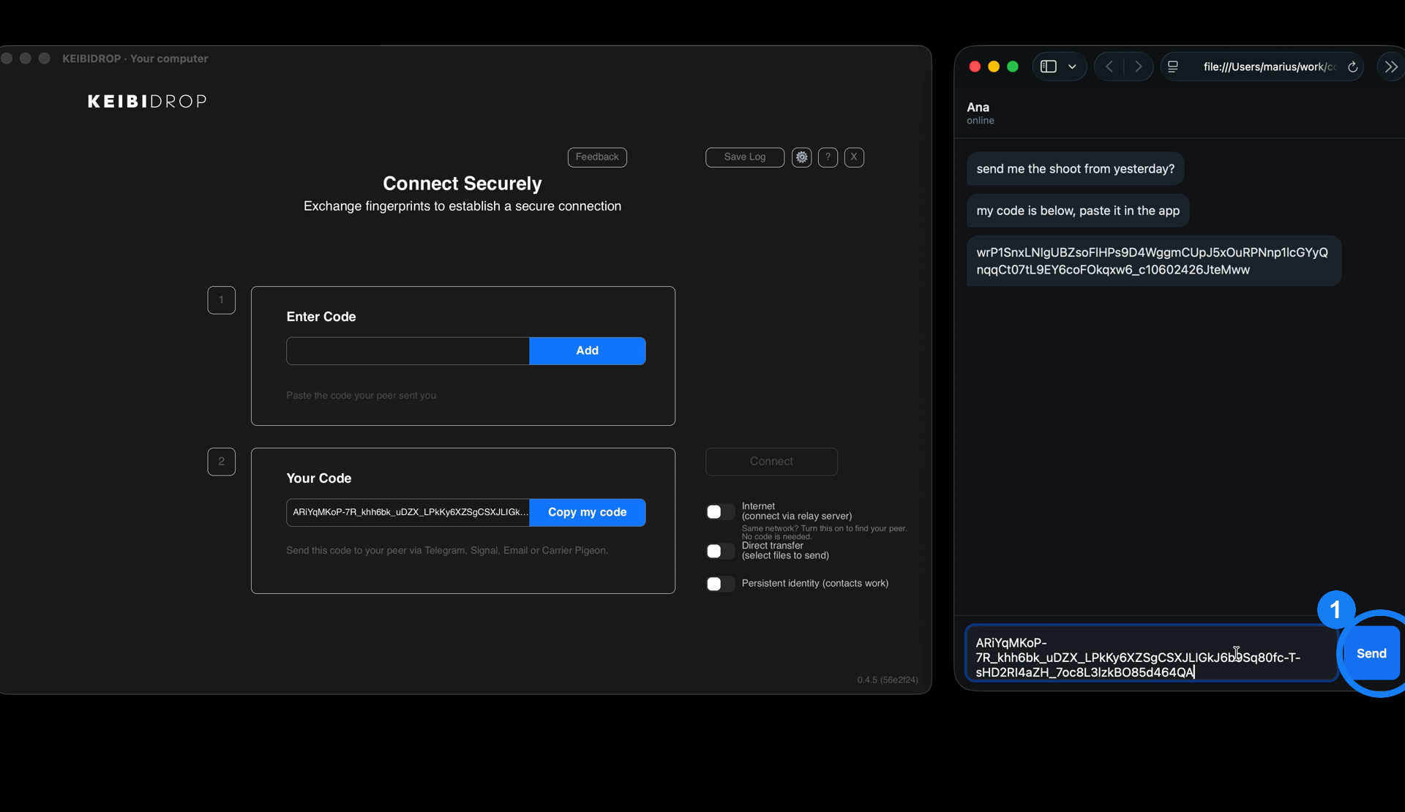Click 'Send this code to your peer' hint
The height and width of the screenshot is (812, 1405).
coord(447,551)
